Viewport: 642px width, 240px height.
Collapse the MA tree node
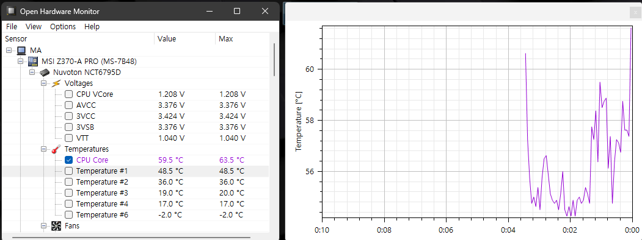point(9,51)
